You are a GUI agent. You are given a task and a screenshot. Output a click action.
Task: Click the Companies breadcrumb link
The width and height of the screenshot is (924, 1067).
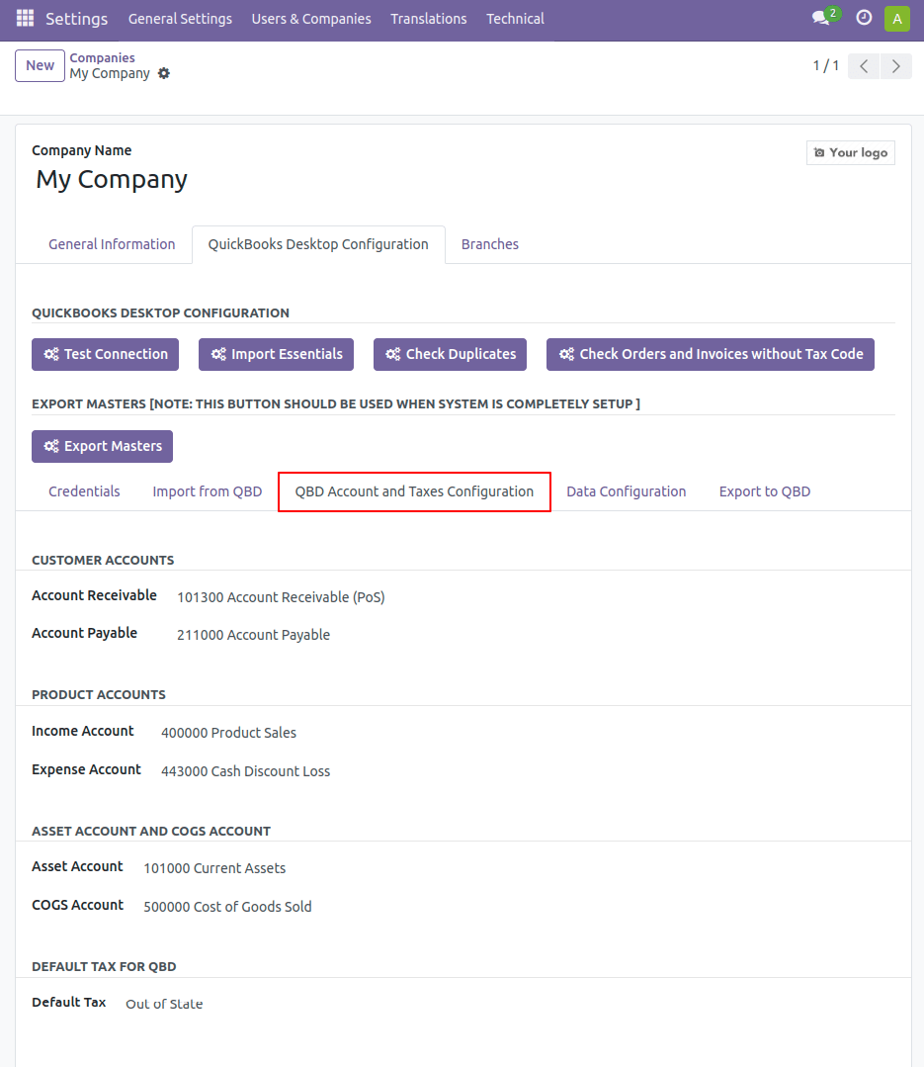[x=102, y=57]
